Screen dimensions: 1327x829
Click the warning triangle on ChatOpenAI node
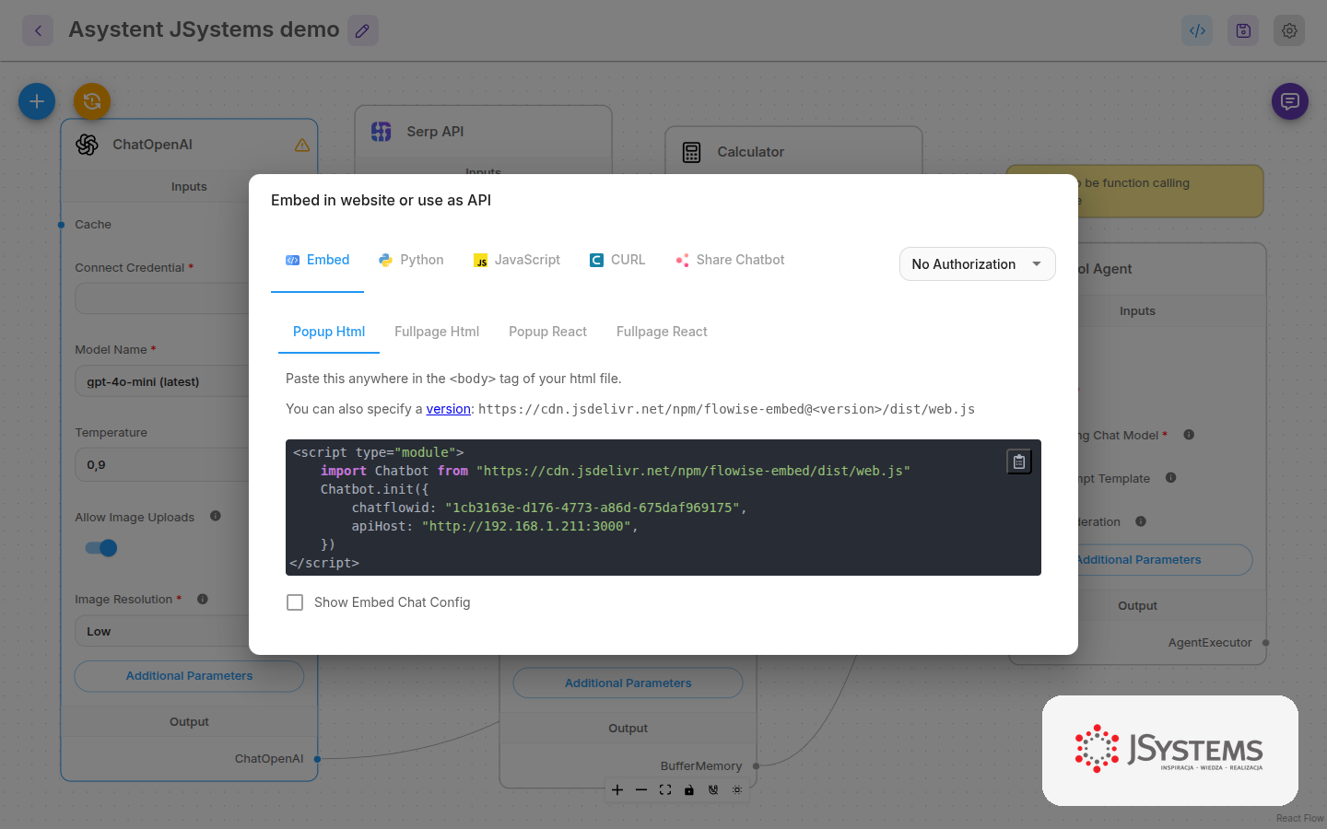tap(302, 145)
